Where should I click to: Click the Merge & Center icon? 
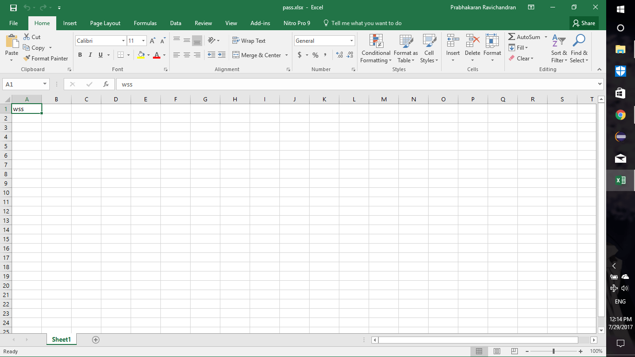pyautogui.click(x=236, y=55)
